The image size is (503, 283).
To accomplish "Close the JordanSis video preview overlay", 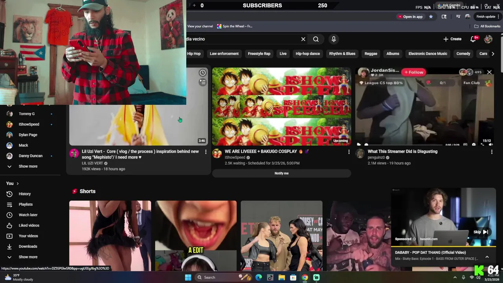I will [x=489, y=72].
